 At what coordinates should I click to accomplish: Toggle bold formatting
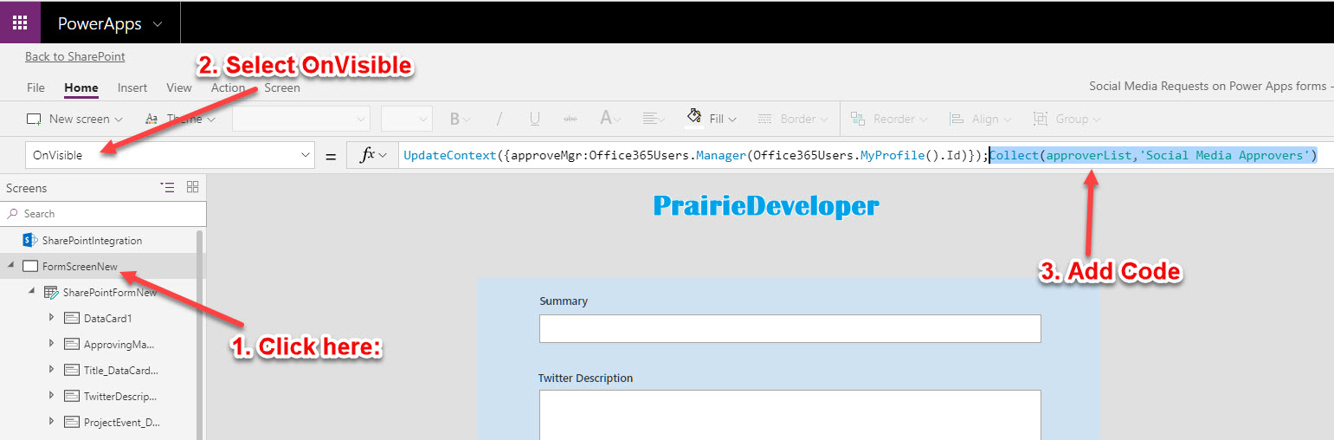coord(460,119)
